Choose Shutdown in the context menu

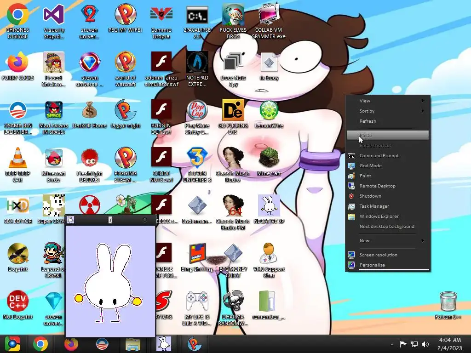[x=387, y=196]
